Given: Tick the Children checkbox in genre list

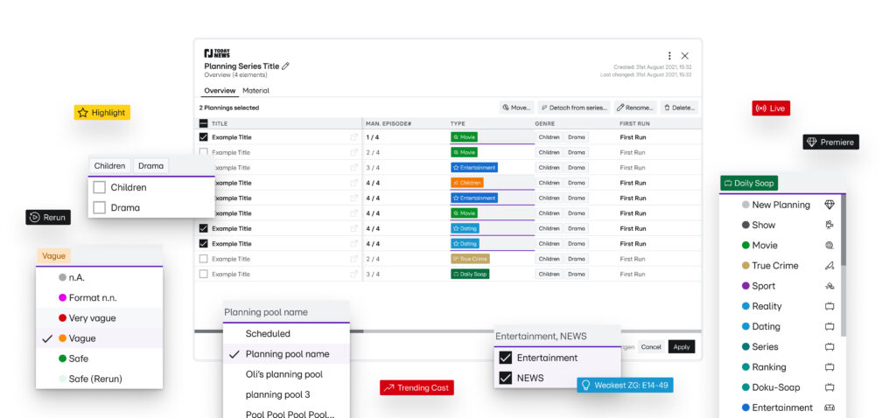Looking at the screenshot, I should [x=100, y=187].
